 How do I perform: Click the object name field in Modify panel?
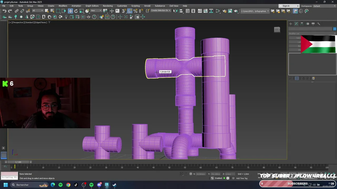[x=310, y=29]
